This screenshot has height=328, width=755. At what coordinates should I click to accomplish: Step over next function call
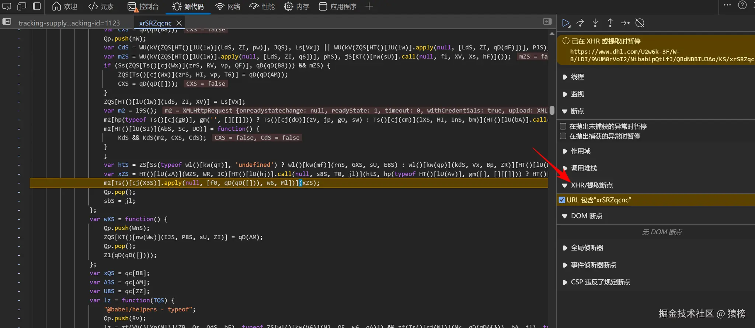pyautogui.click(x=580, y=23)
